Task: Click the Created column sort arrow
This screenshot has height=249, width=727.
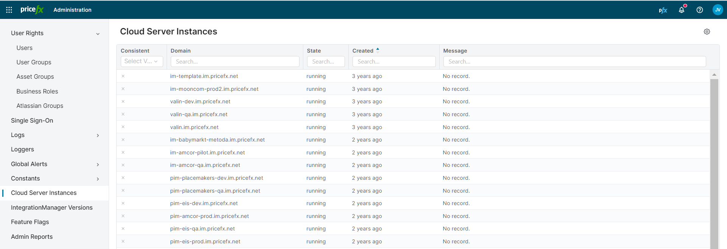Action: pyautogui.click(x=378, y=50)
